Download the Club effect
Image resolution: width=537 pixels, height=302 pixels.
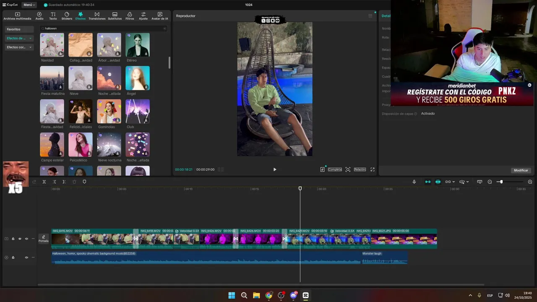[x=146, y=120]
